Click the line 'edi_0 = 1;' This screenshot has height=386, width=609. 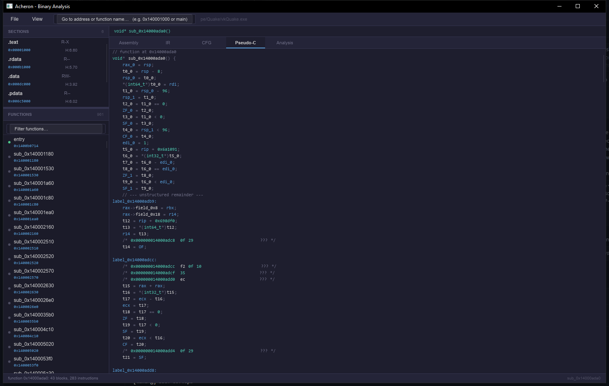point(136,143)
